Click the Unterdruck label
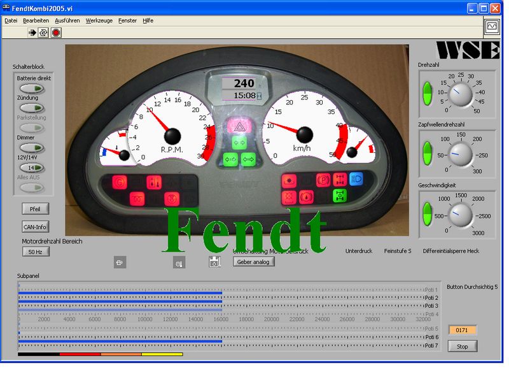 pos(359,251)
